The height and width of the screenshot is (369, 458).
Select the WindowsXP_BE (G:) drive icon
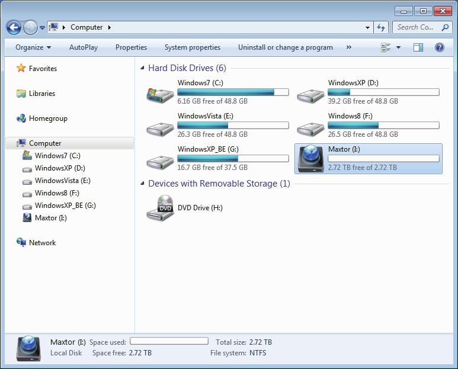click(x=160, y=162)
